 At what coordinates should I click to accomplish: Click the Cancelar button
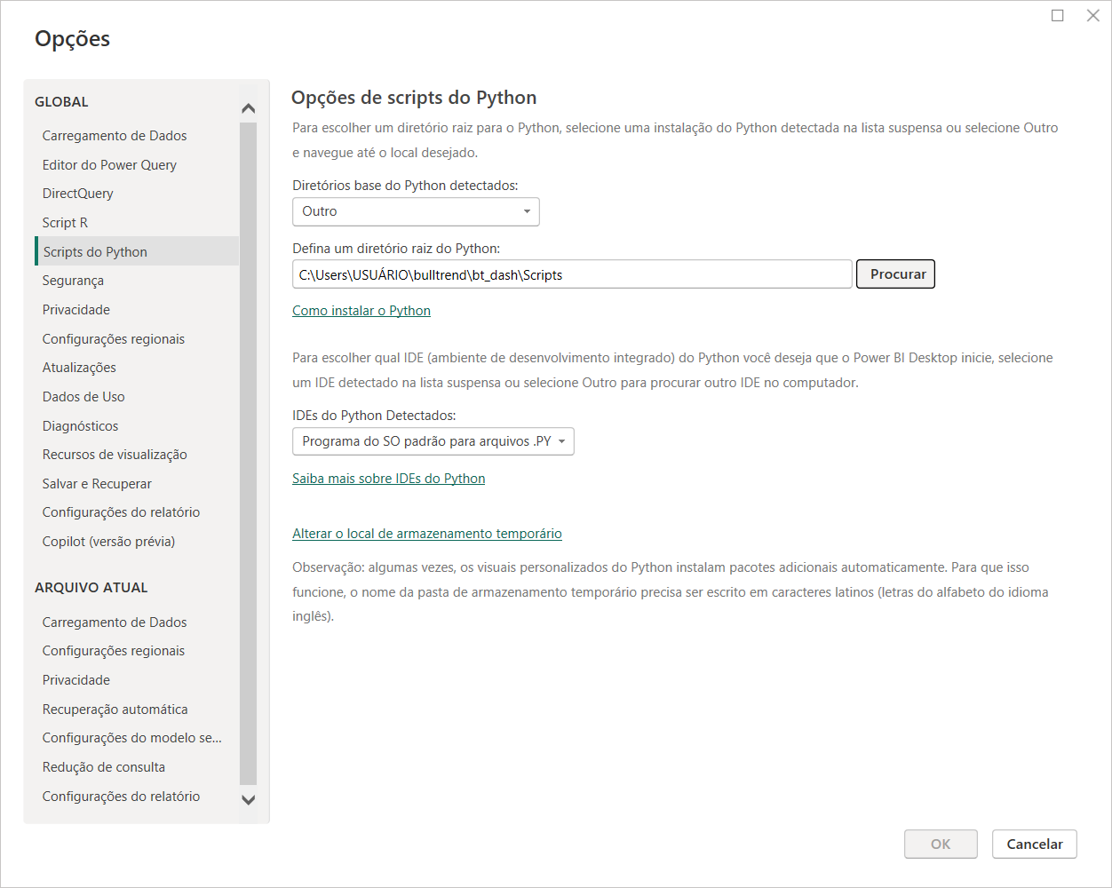1034,844
